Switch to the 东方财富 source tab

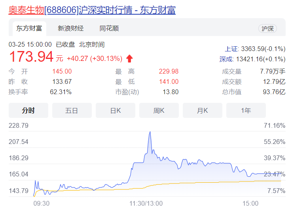tap(29, 28)
